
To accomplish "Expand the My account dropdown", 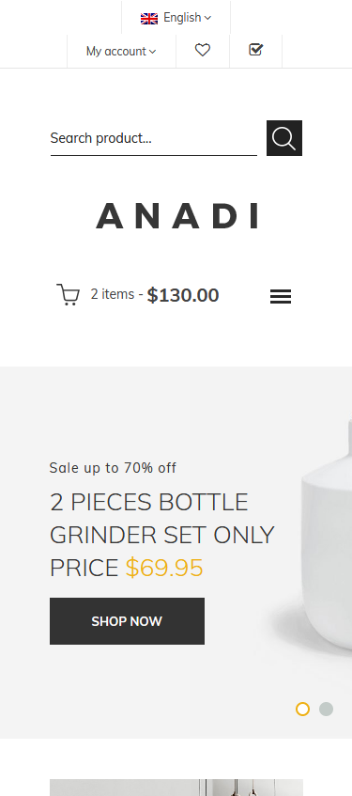I will pos(121,52).
